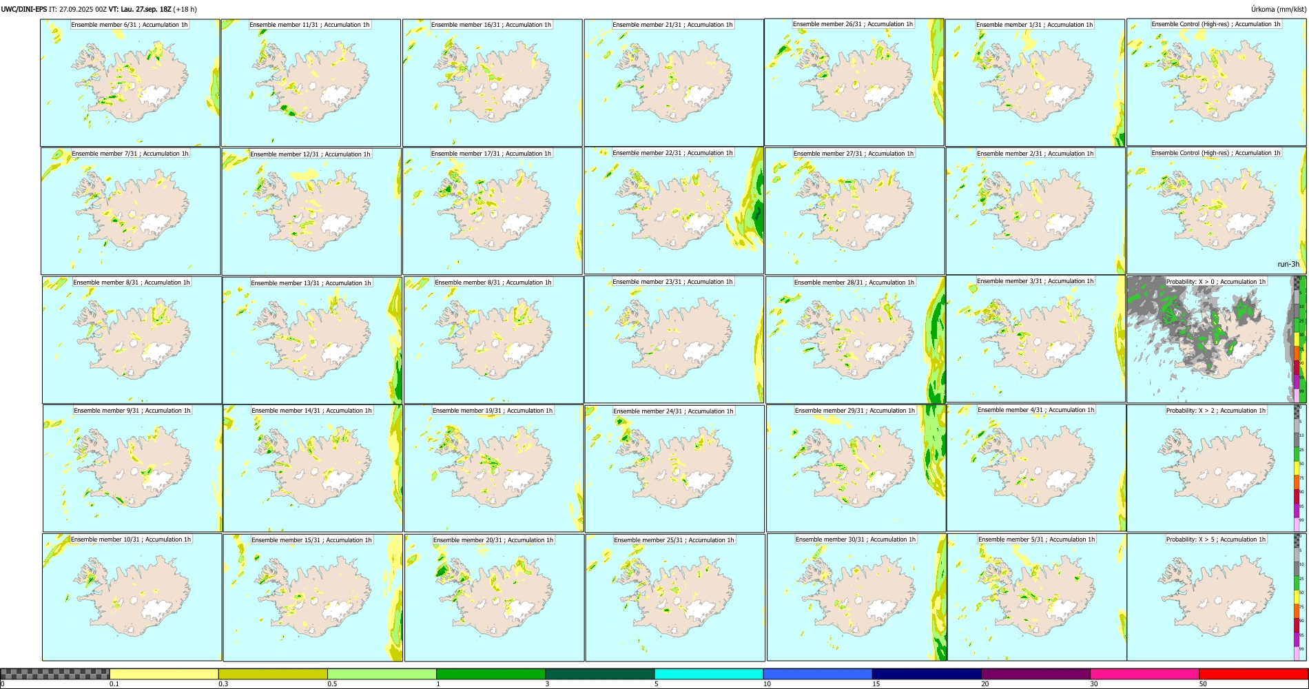This screenshot has height=689, width=1309.
Task: Open the Ensemble member 21/31 precipitation map
Action: [674, 83]
